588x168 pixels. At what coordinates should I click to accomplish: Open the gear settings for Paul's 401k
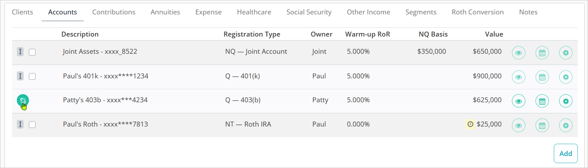(x=565, y=77)
